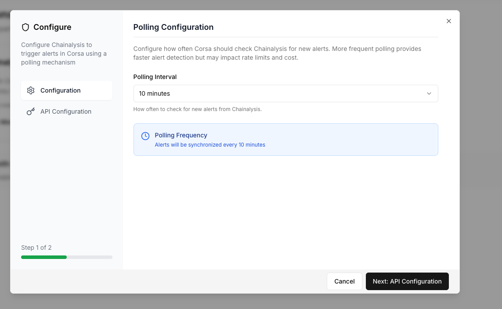The image size is (502, 309).
Task: Select the Configuration step in sidebar
Action: (x=61, y=90)
